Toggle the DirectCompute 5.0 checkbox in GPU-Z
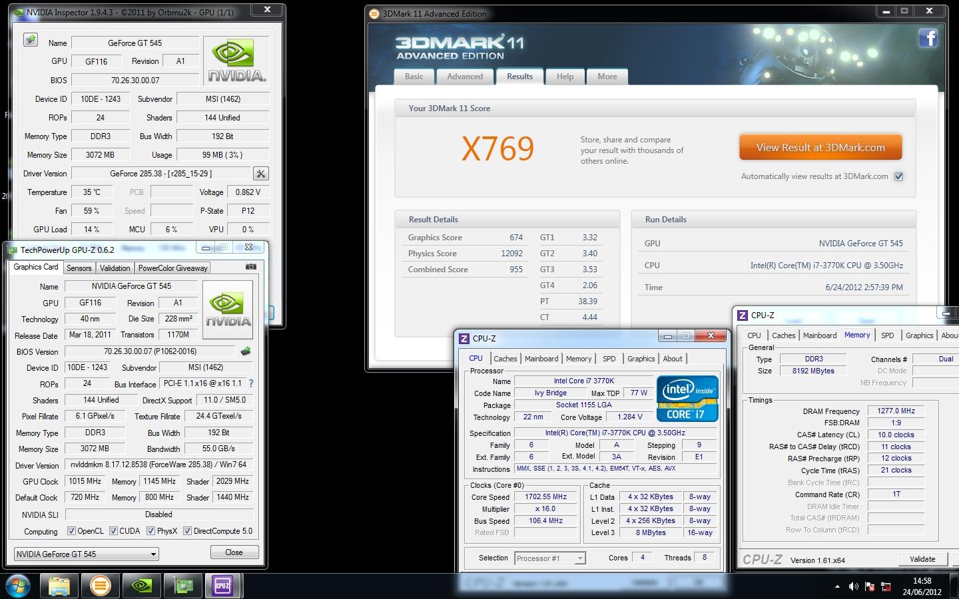The height and width of the screenshot is (599, 959). (188, 530)
